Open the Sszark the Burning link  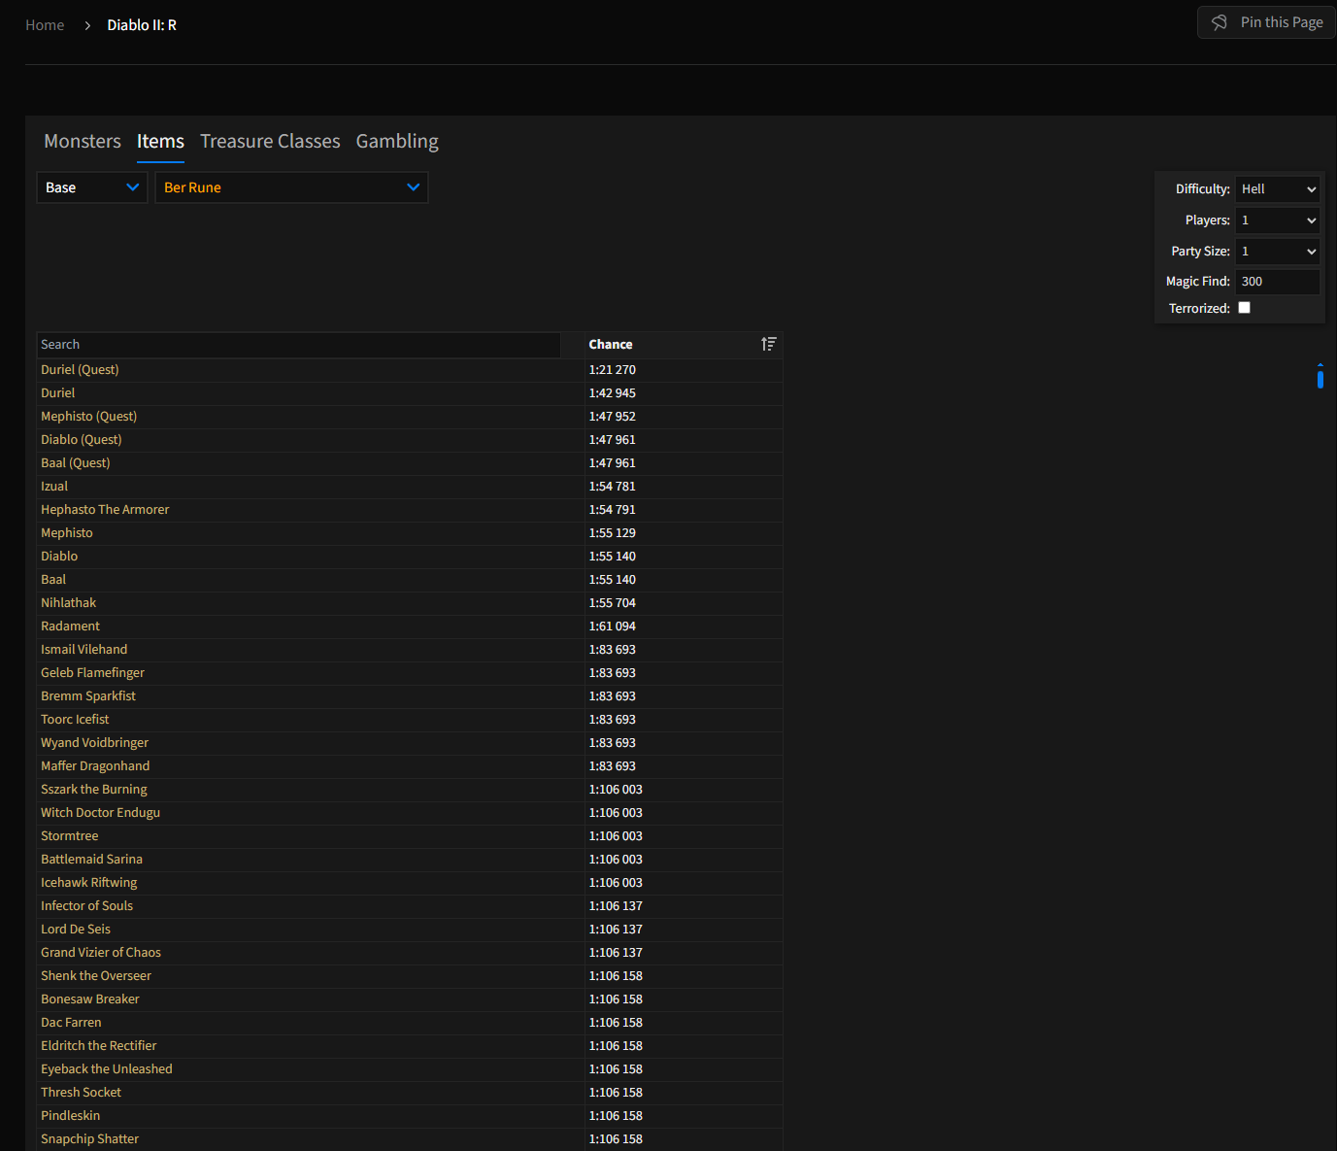click(94, 790)
